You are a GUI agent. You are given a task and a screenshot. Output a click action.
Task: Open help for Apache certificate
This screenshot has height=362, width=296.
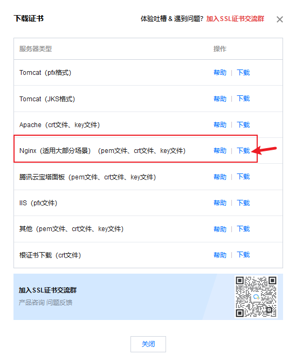click(x=220, y=124)
